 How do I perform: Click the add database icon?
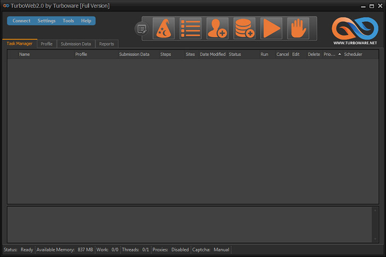click(245, 29)
